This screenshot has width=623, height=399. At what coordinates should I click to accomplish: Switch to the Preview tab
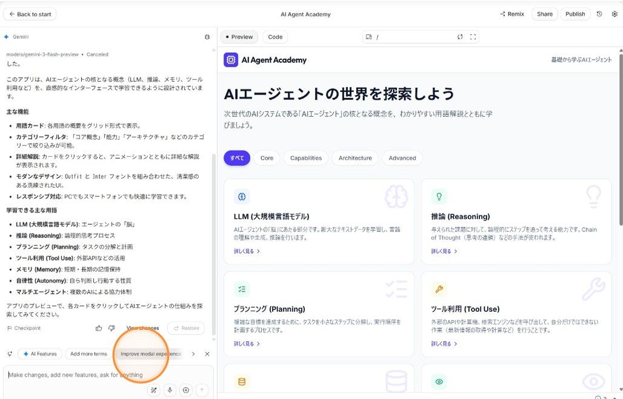pos(239,37)
